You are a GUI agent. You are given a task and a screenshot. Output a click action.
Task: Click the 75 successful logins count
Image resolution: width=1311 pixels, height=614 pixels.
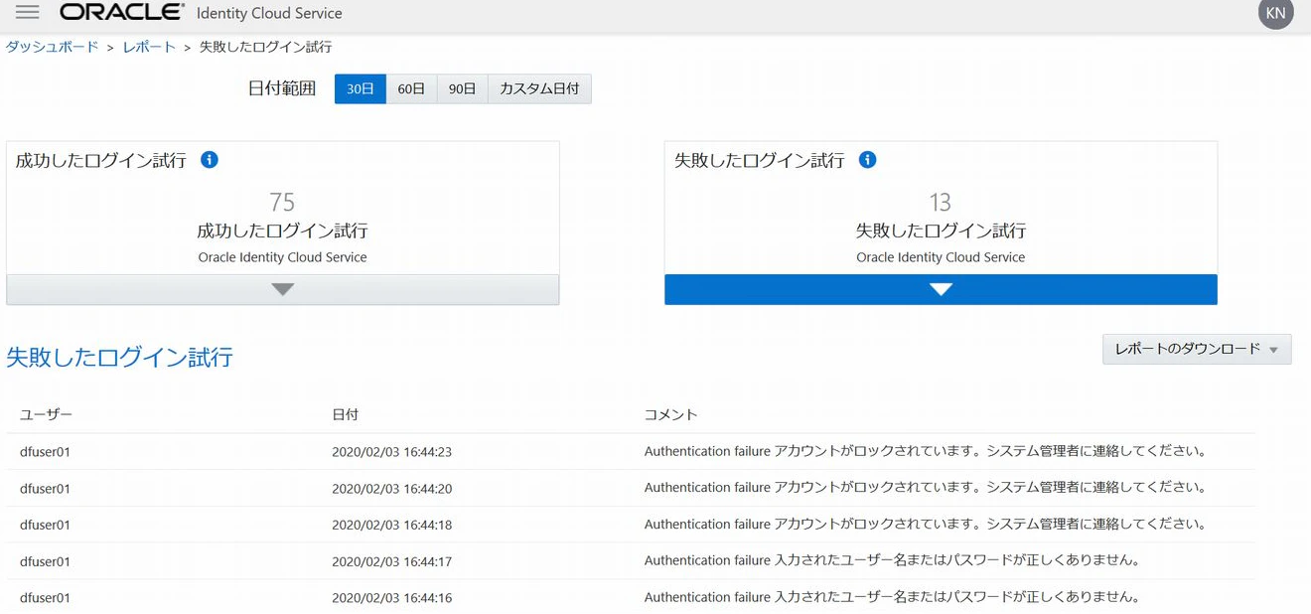point(282,203)
